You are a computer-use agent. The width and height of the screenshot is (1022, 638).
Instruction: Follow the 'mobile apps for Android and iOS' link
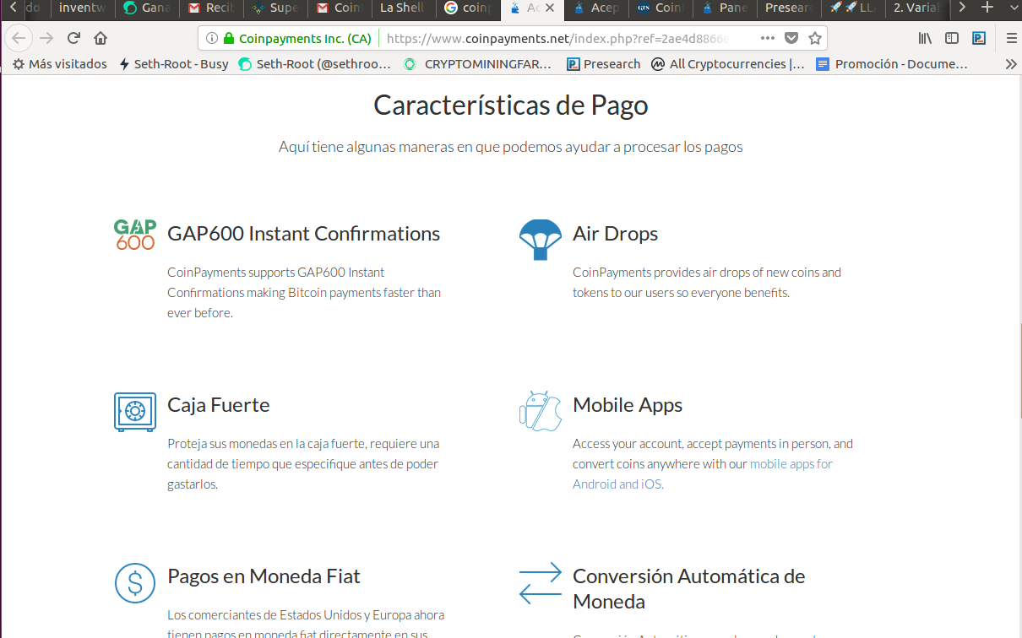(703, 473)
